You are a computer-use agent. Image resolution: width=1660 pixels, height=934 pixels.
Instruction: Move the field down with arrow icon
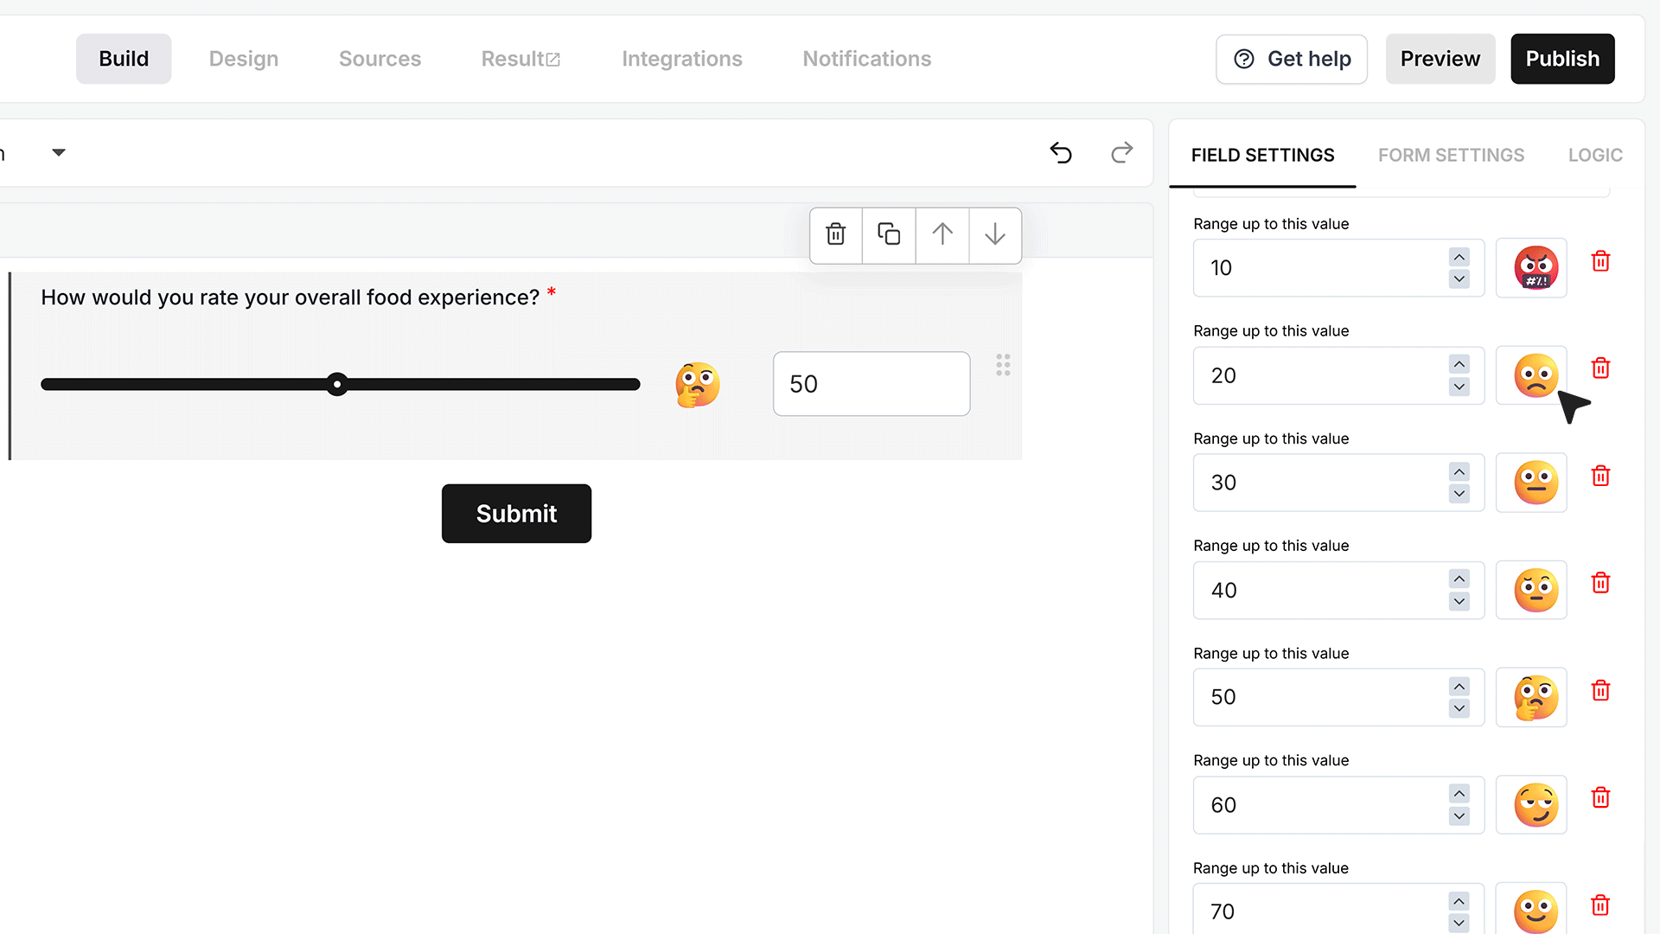point(995,234)
